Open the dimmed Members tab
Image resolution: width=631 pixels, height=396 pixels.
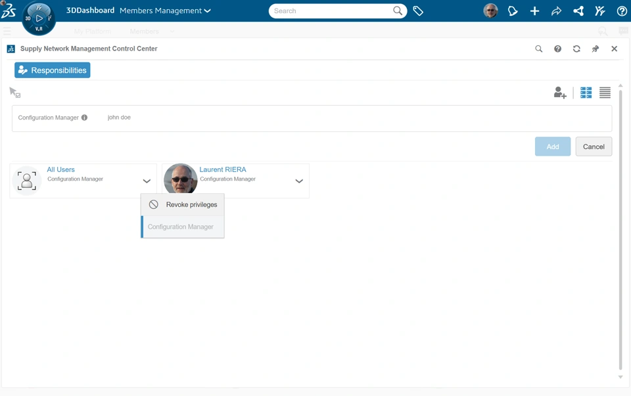coord(144,32)
